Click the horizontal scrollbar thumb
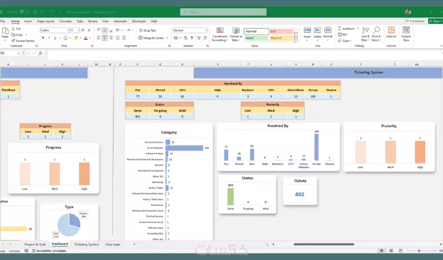Viewport: 443px width, 260px height. (x=324, y=244)
